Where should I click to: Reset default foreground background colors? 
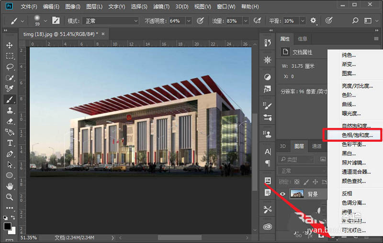pos(5,218)
